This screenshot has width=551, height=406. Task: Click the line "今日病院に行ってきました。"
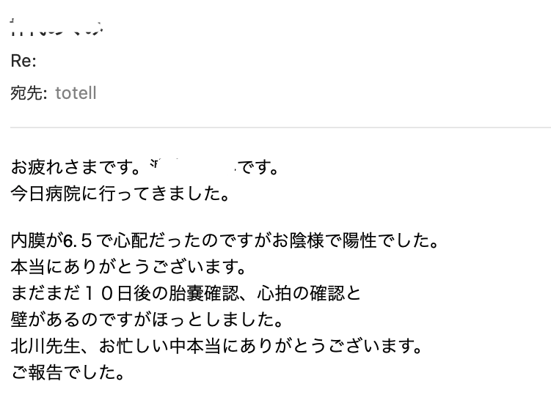point(120,193)
